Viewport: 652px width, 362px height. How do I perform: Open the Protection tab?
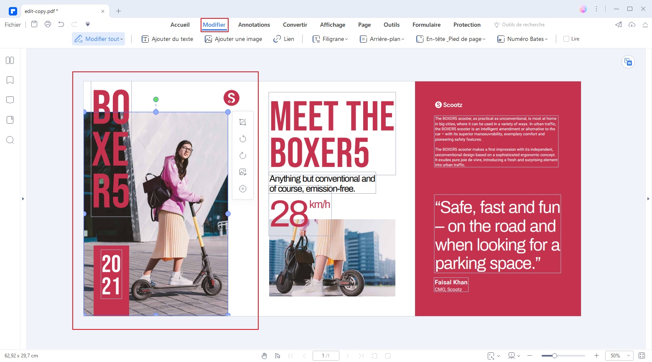tap(467, 25)
